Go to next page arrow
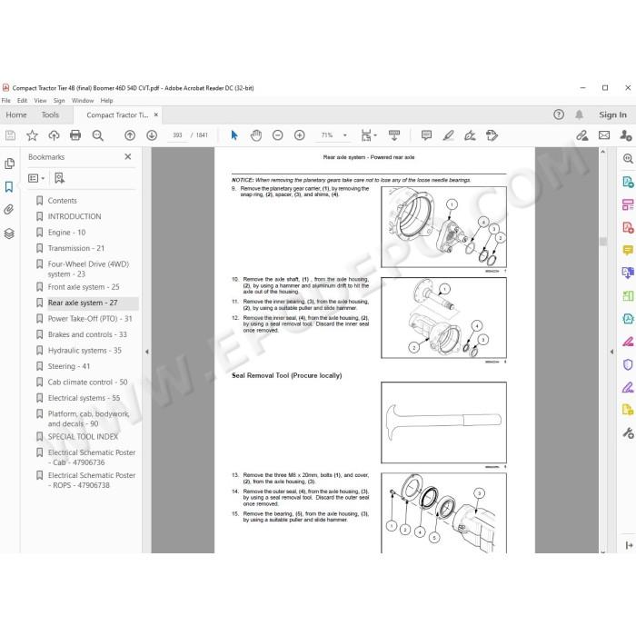Image resolution: width=636 pixels, height=636 pixels. (x=152, y=135)
